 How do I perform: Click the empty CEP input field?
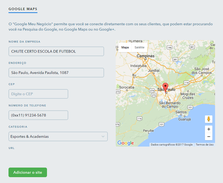pyautogui.click(x=38, y=94)
